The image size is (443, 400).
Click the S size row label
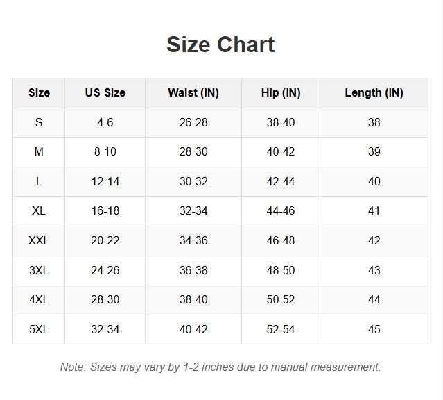click(x=39, y=122)
